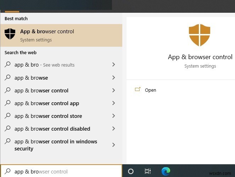Viewport: 235px width, 177px height.
Task: Expand chevron for 'in windows security' suggestion
Action: click(114, 145)
